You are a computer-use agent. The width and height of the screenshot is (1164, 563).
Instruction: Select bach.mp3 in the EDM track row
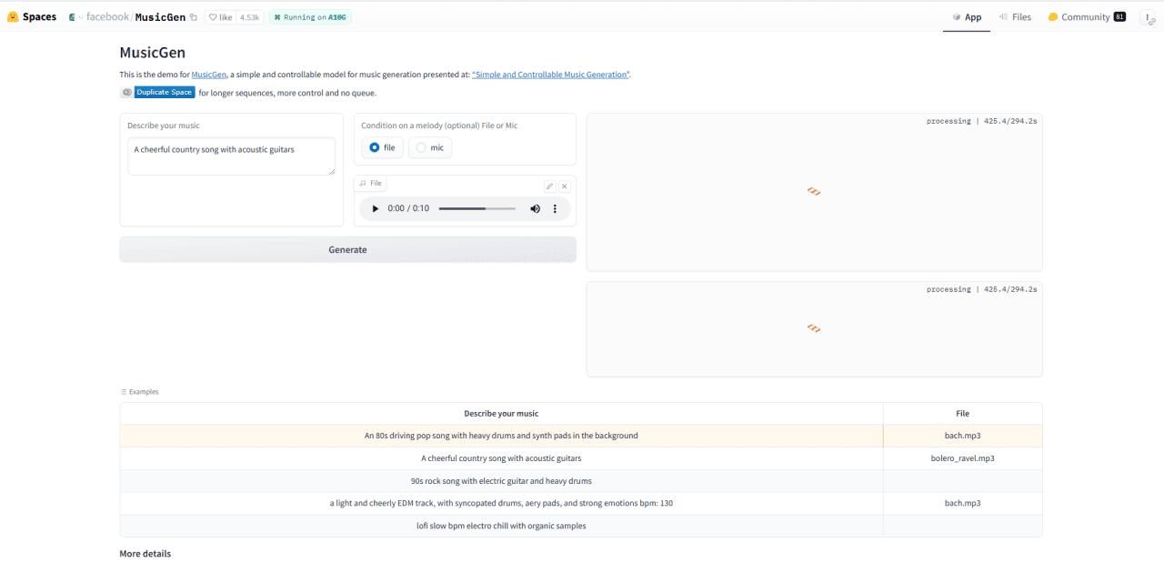[962, 503]
